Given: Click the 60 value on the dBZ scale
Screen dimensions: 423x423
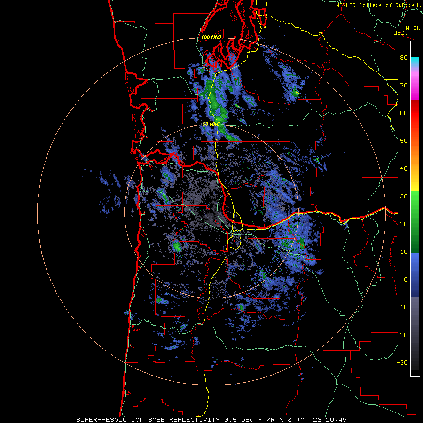Looking at the screenshot, I should pos(404,113).
